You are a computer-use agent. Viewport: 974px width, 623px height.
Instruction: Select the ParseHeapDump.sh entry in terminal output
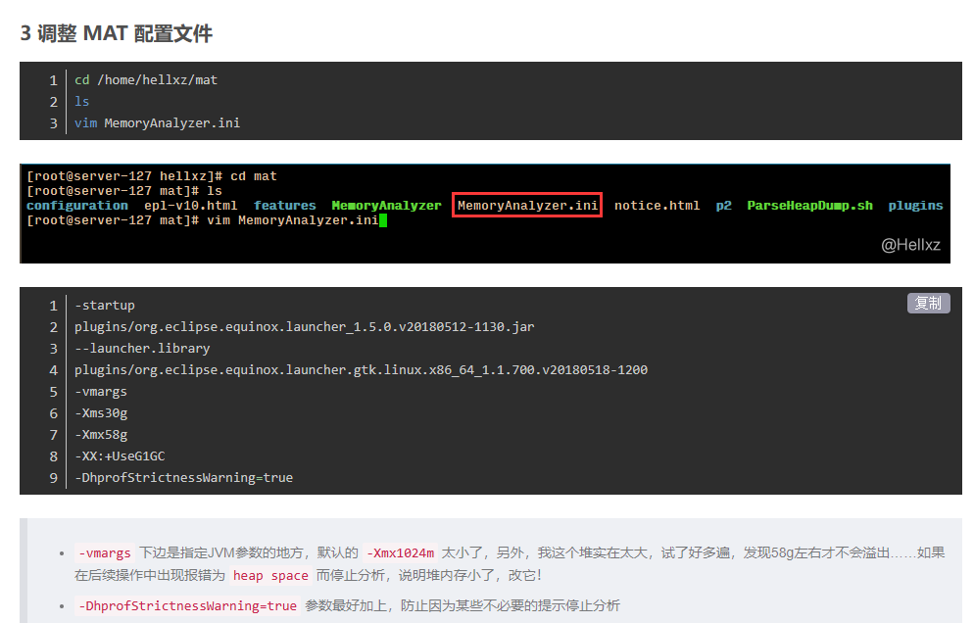coord(809,205)
